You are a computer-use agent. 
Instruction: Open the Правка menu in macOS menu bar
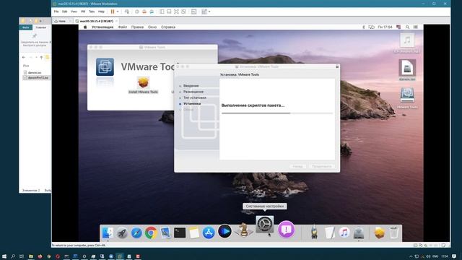137,27
